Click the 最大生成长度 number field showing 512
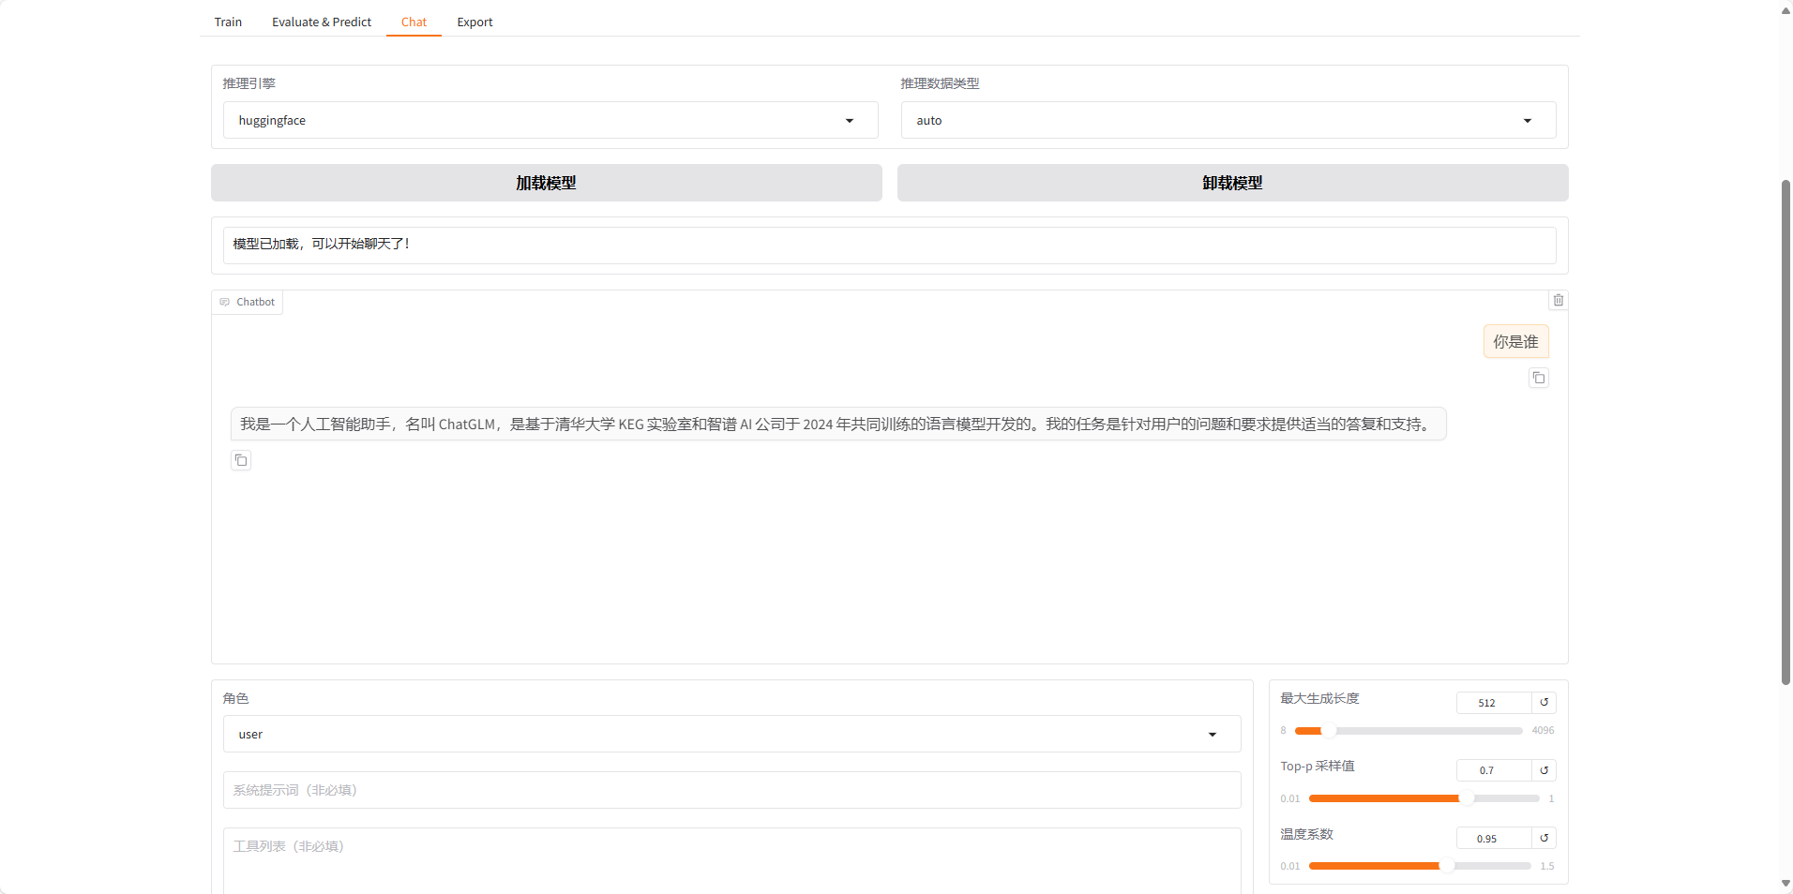Viewport: 1793px width, 894px height. (1494, 702)
